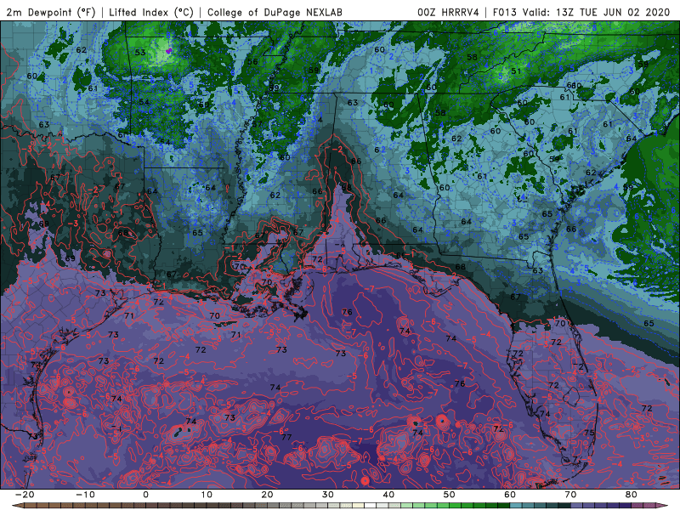This screenshot has width=680, height=510.
Task: Click the 'College of DuPage NEXLAB' label
Action: point(275,12)
